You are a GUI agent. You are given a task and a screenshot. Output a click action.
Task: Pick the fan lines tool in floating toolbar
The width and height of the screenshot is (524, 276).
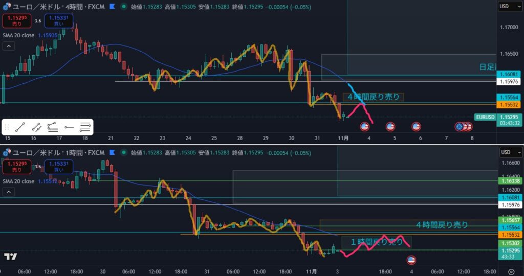pos(53,127)
